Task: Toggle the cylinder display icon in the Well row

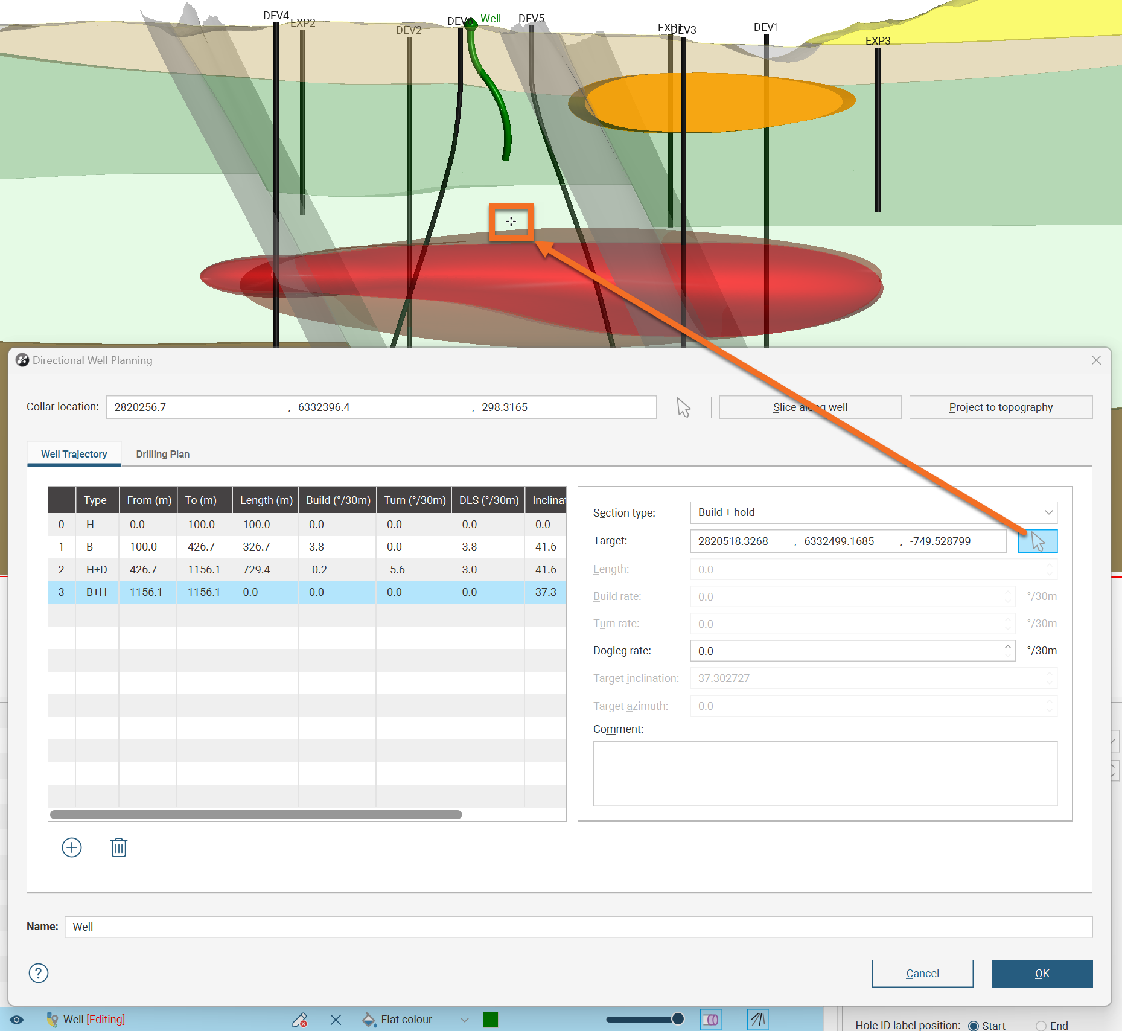Action: 710,1020
